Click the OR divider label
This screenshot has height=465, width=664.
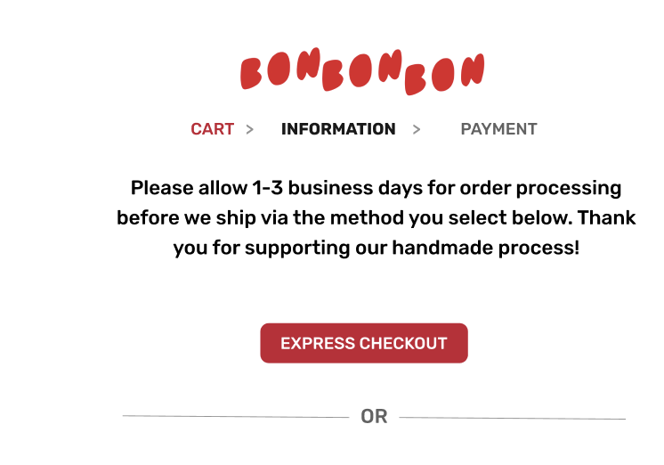coord(374,417)
